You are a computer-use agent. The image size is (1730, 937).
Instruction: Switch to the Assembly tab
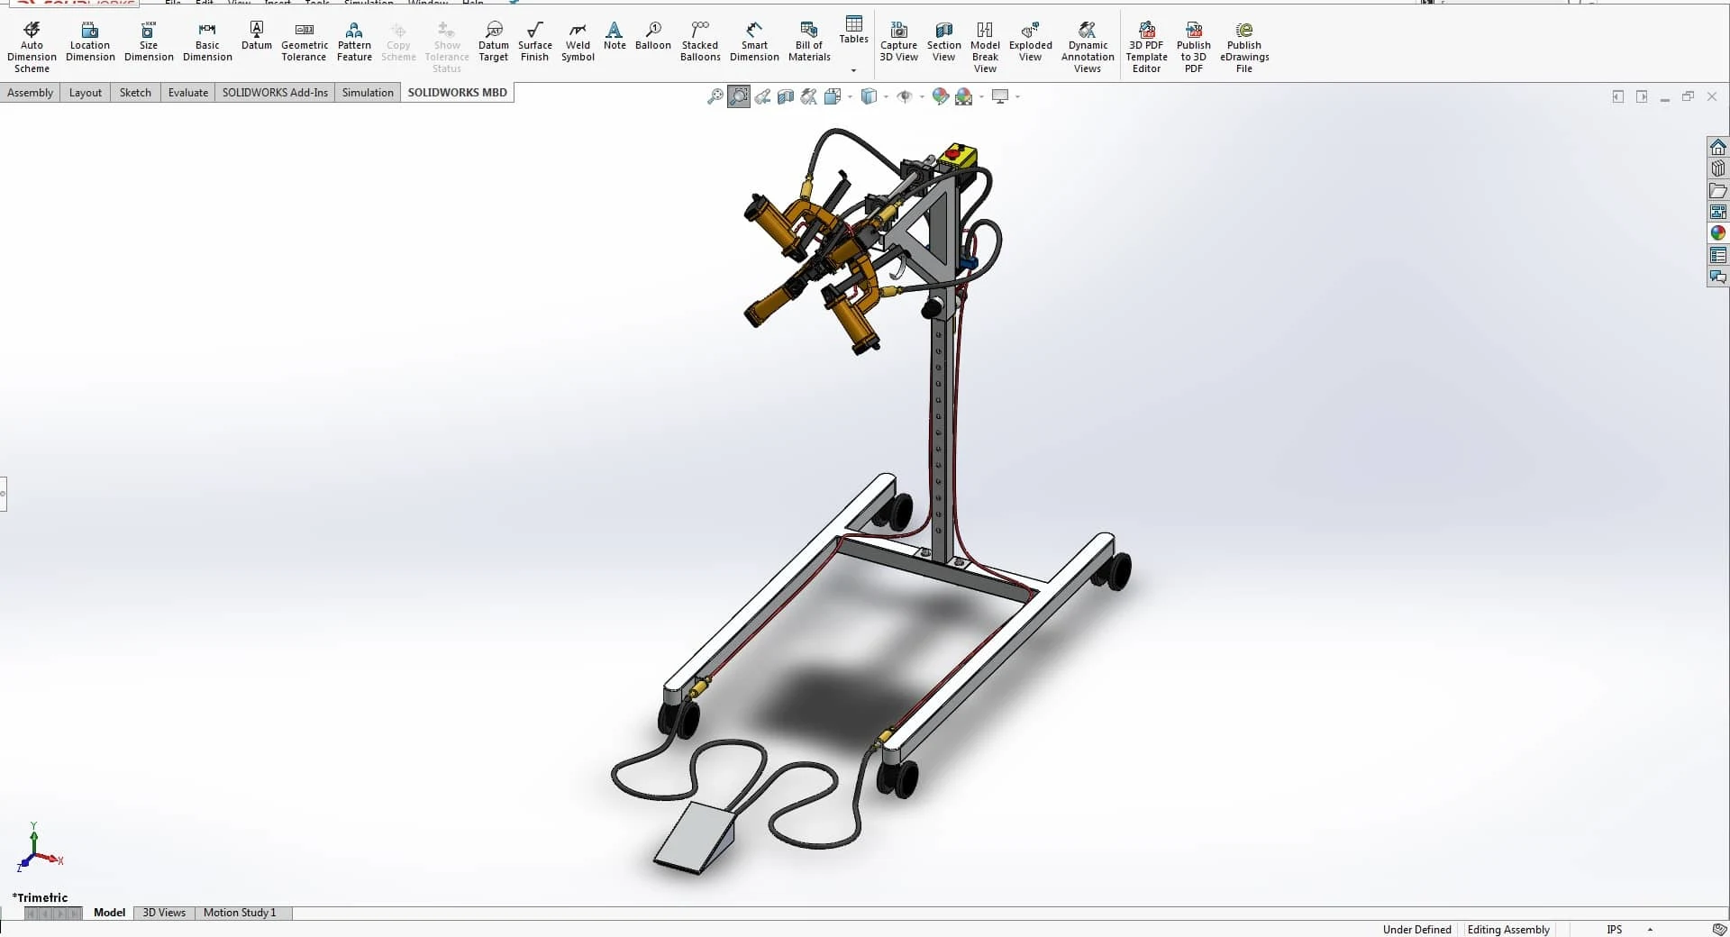click(30, 93)
